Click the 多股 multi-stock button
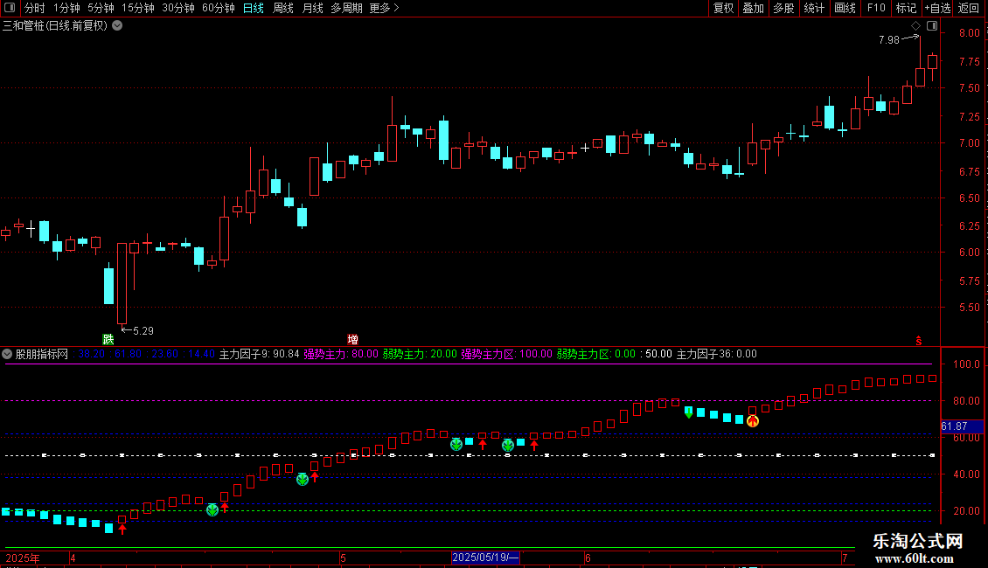The image size is (988, 568). (x=783, y=8)
